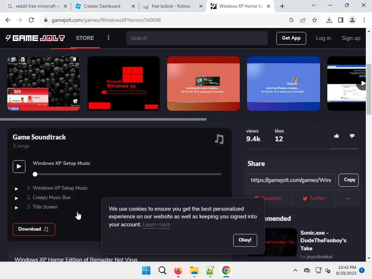This screenshot has width=372, height=279.
Task: Accept cookies with Okay! button
Action: (x=245, y=240)
